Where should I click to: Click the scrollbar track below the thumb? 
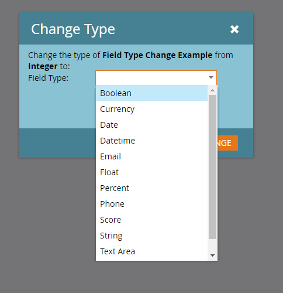click(x=212, y=245)
